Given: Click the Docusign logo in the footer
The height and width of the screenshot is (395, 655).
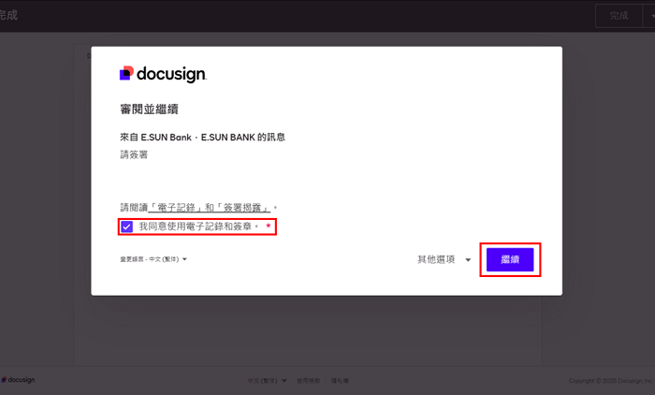Looking at the screenshot, I should click(x=19, y=380).
